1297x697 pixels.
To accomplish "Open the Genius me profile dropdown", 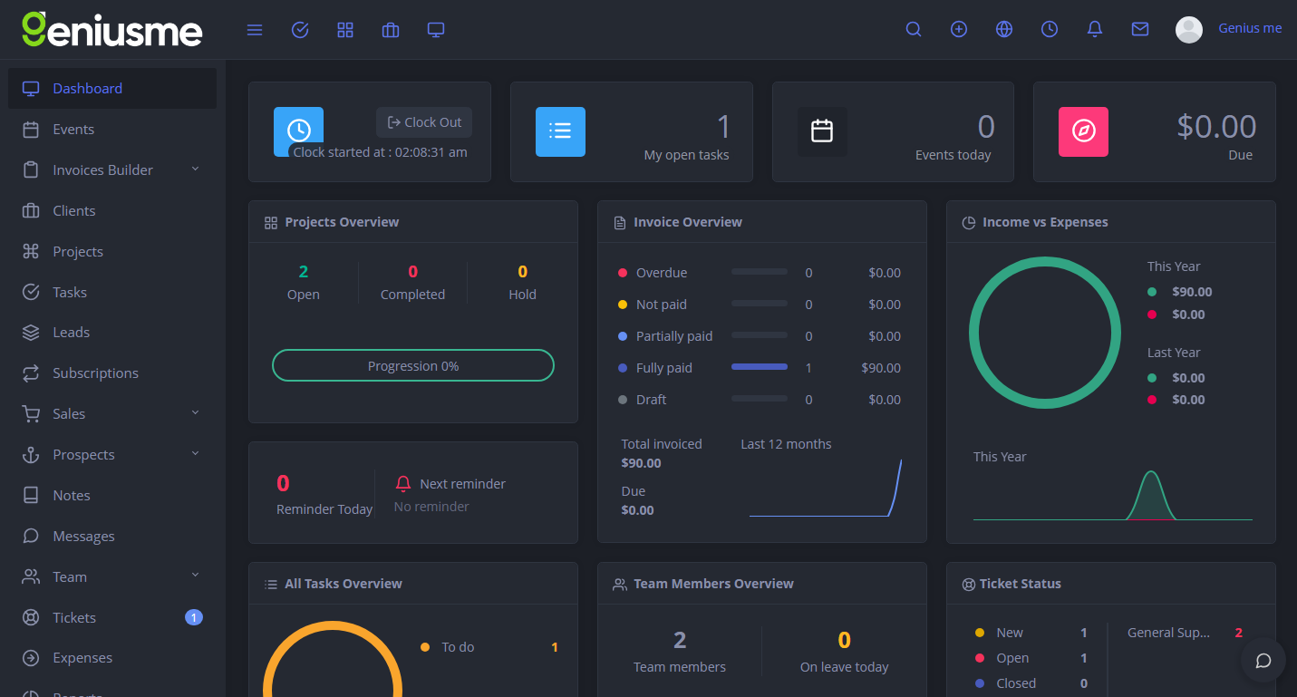I will pos(1229,29).
